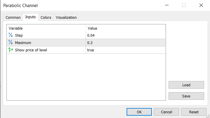Select the Show price of level label
This screenshot has height=118, width=210.
tap(31, 50)
